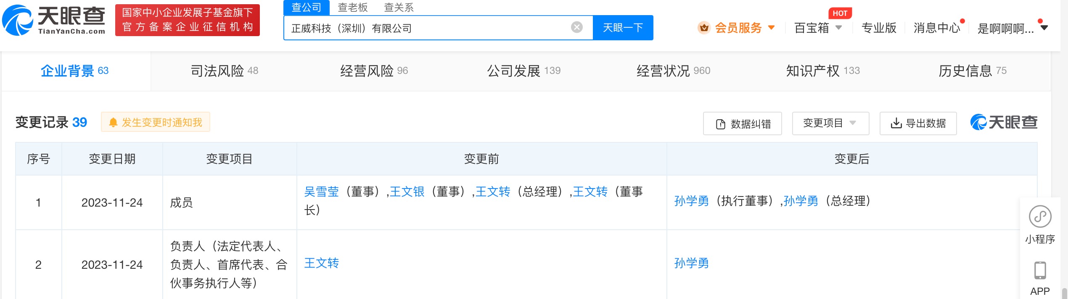The height and width of the screenshot is (299, 1068).
Task: Click the crown icon beside 会员服务
Action: tap(704, 28)
